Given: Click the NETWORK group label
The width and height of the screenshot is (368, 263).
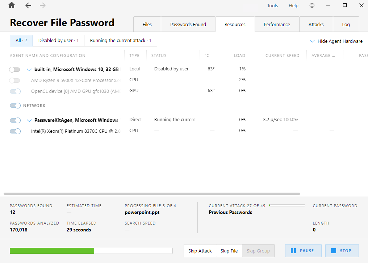Looking at the screenshot, I should [x=34, y=106].
